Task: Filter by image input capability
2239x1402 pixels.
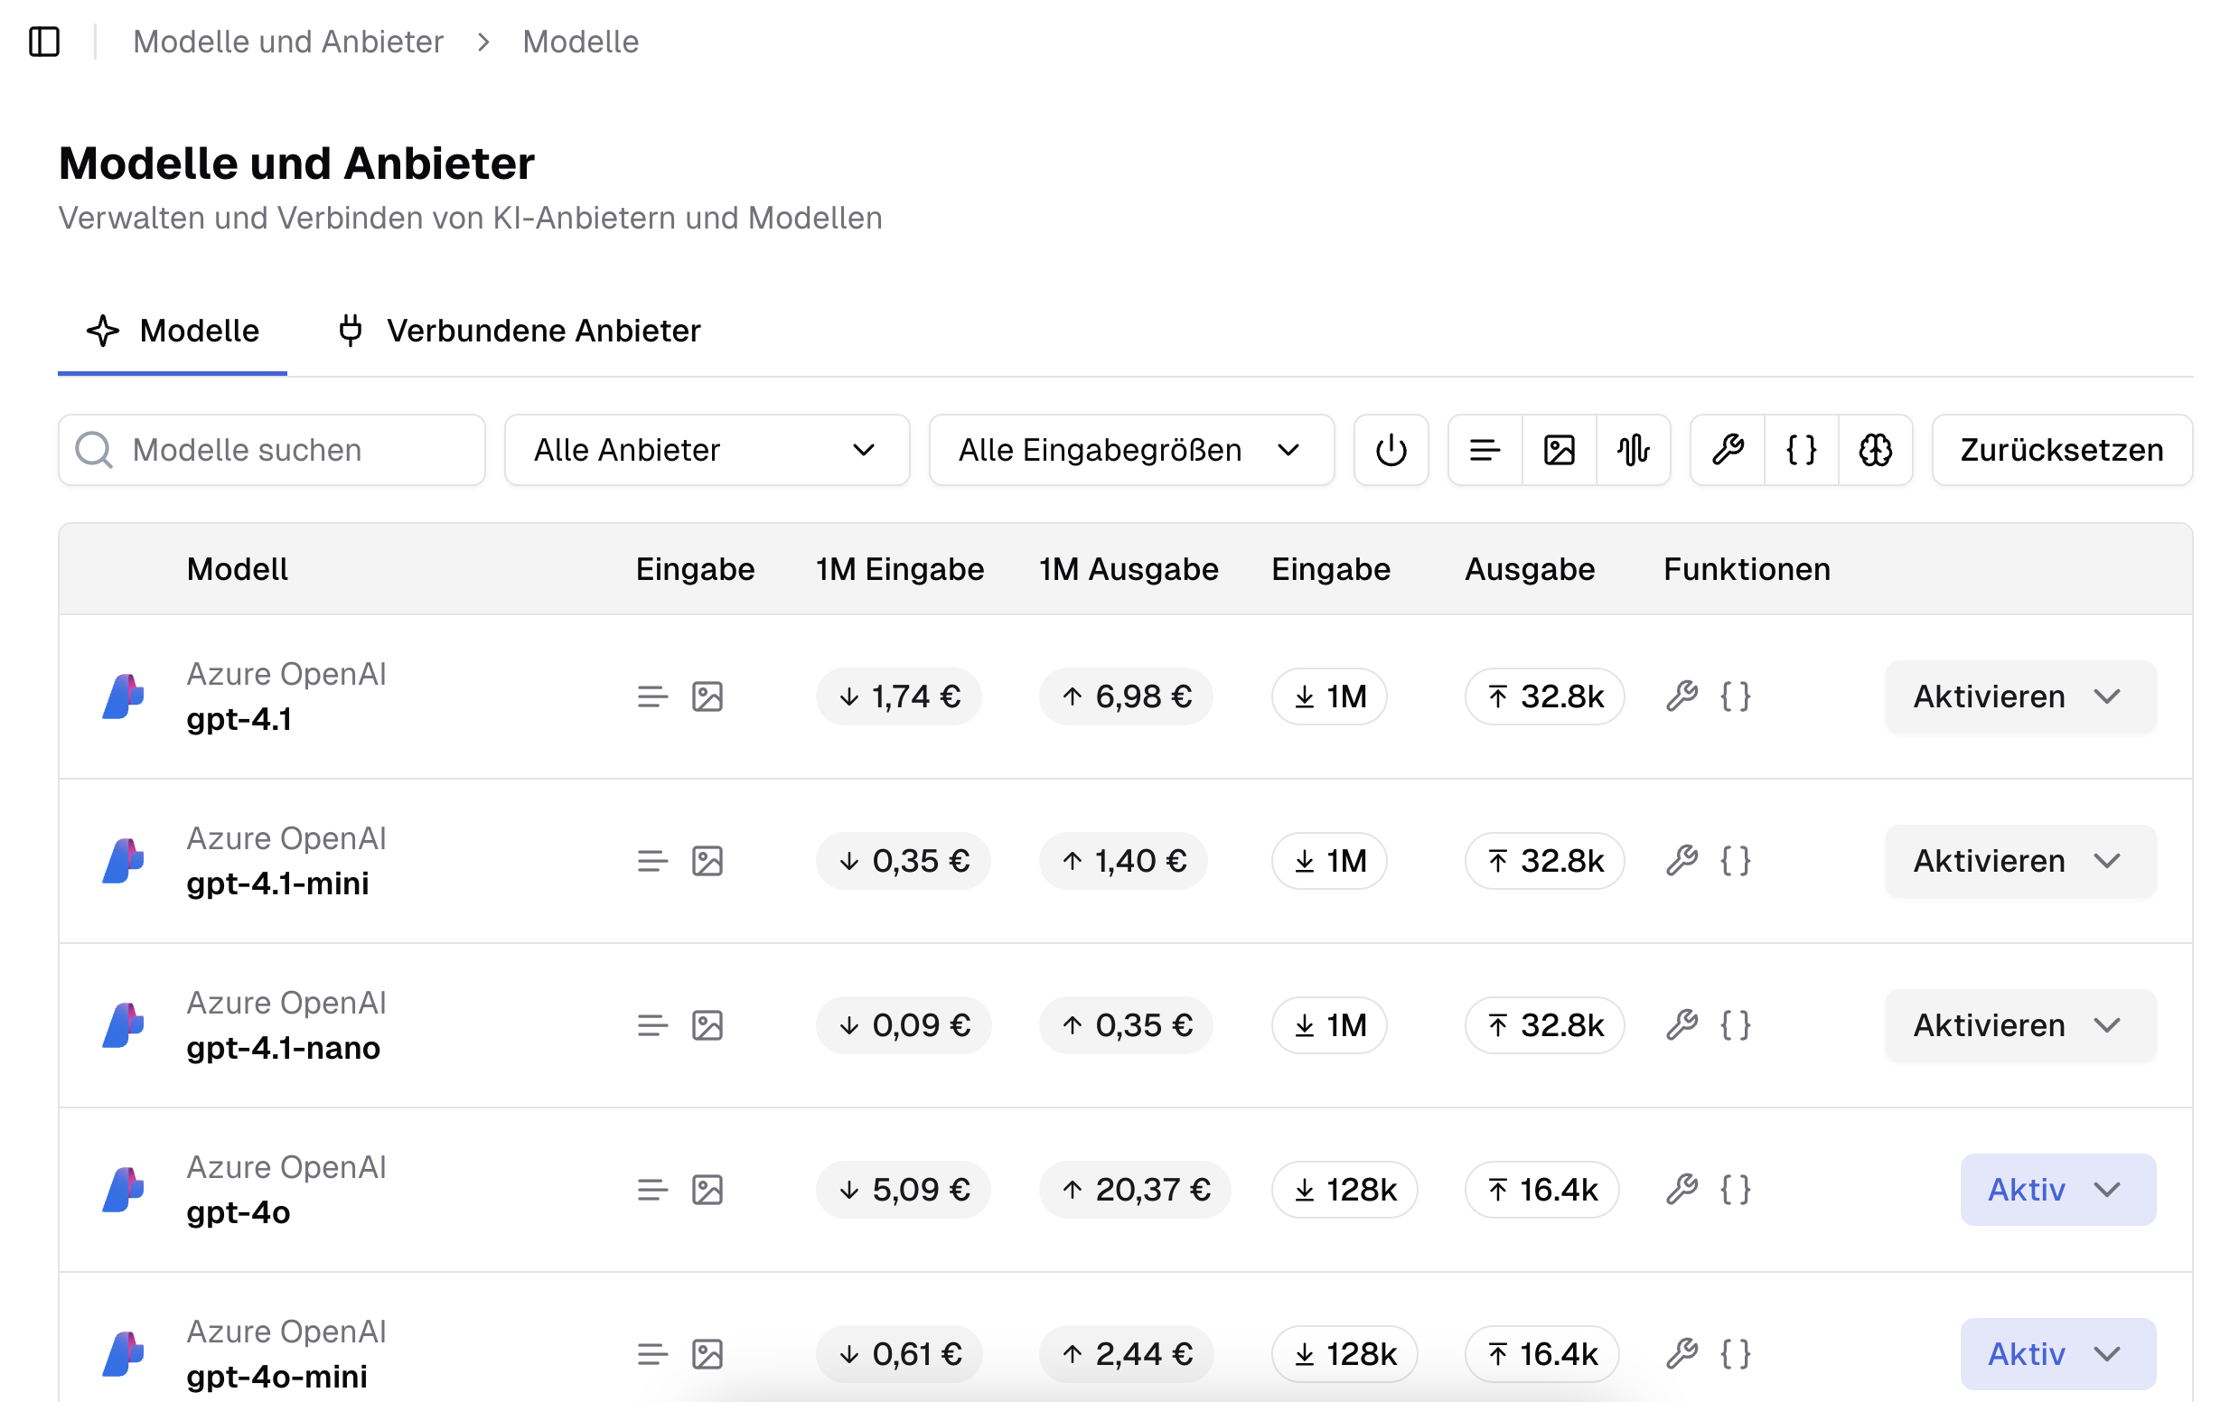Action: [1559, 451]
